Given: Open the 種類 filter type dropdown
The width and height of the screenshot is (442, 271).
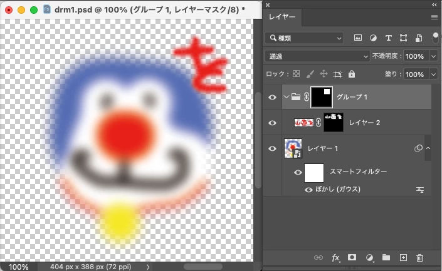Looking at the screenshot, I should point(305,38).
